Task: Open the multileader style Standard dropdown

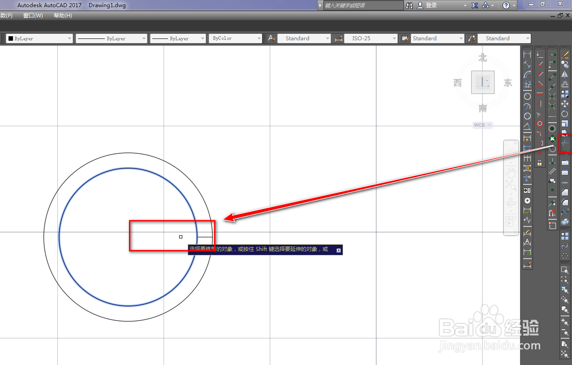Action: pos(504,38)
